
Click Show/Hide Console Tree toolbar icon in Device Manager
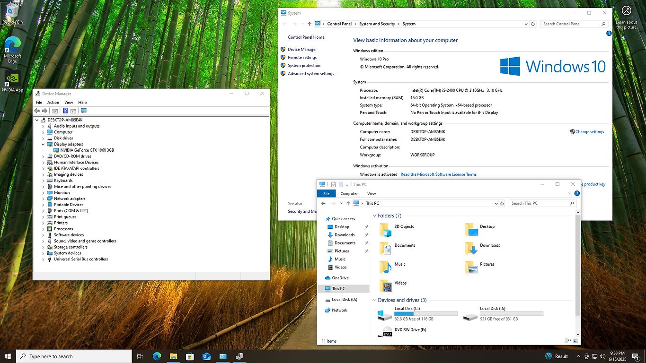coord(55,111)
